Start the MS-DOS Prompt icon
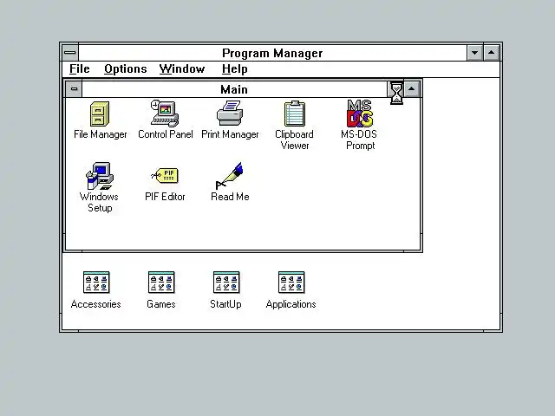This screenshot has width=555, height=416. (360, 114)
